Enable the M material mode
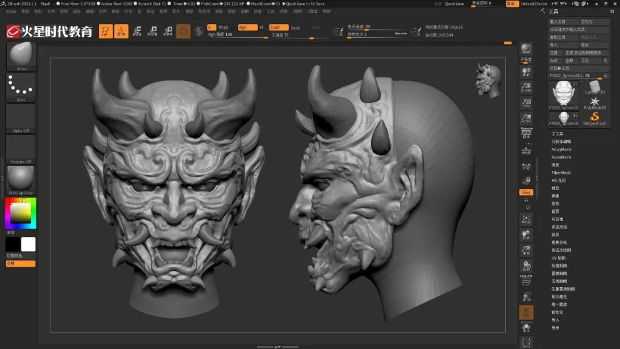 (261, 28)
